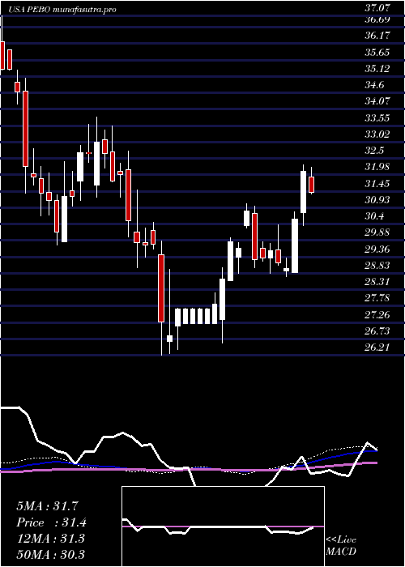
Task: Click the 5MA : 31.7 reading
Action: (x=47, y=506)
